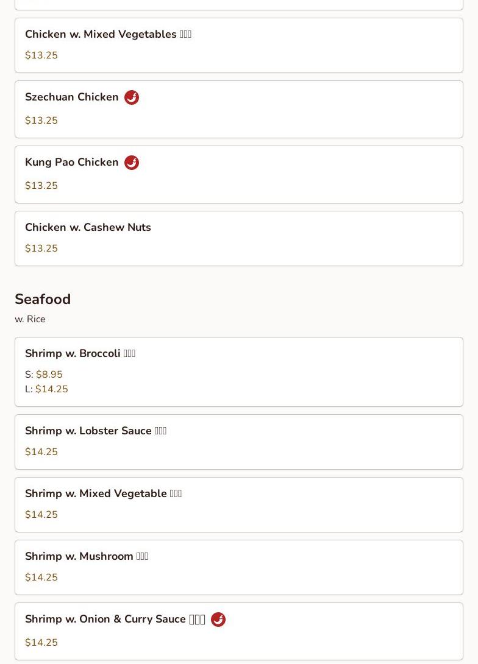Click the $13.25 price under Chicken w. Cashew Nuts
Viewport: 478px width, 664px height.
point(41,249)
